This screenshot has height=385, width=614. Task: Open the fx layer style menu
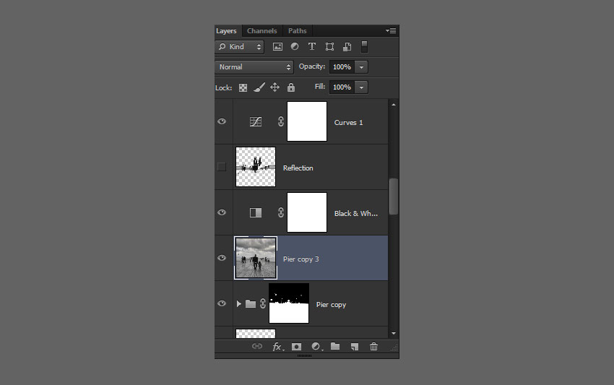pos(277,347)
